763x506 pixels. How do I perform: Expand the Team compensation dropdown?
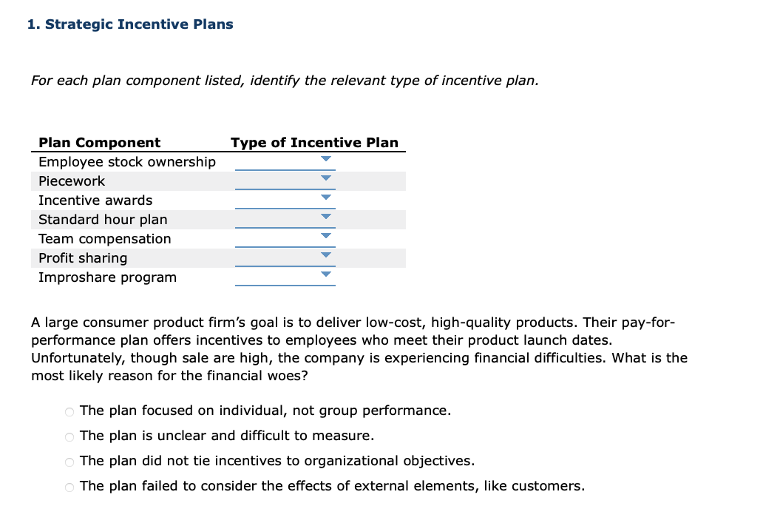coord(325,235)
